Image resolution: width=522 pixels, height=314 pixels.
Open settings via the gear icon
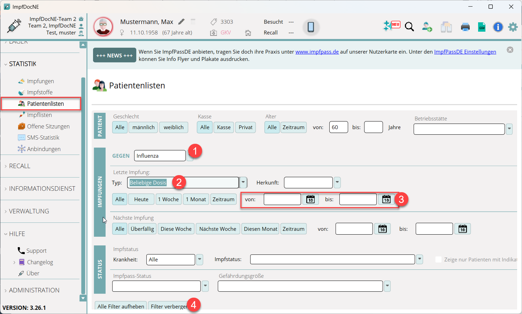click(x=513, y=27)
